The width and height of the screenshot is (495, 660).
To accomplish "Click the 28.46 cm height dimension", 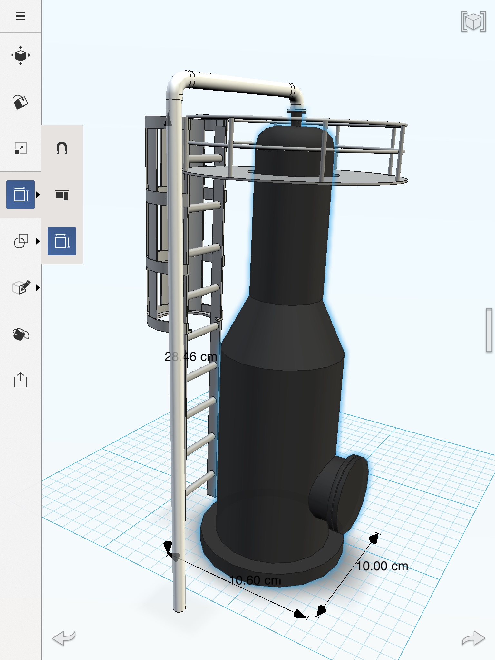I will [x=191, y=357].
